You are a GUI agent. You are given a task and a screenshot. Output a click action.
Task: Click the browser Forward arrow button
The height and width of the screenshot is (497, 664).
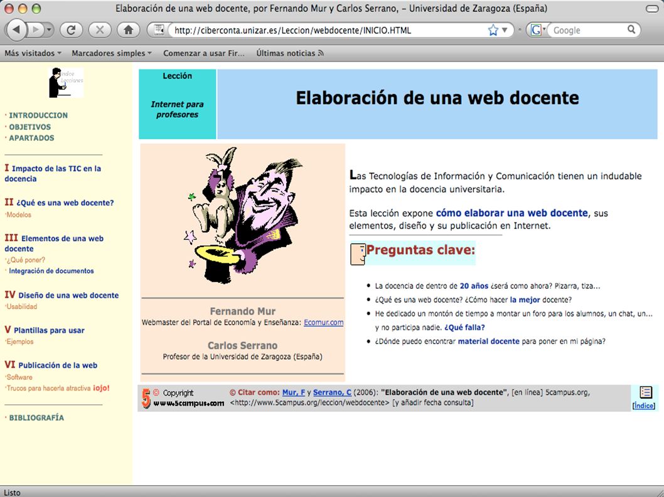click(x=36, y=29)
